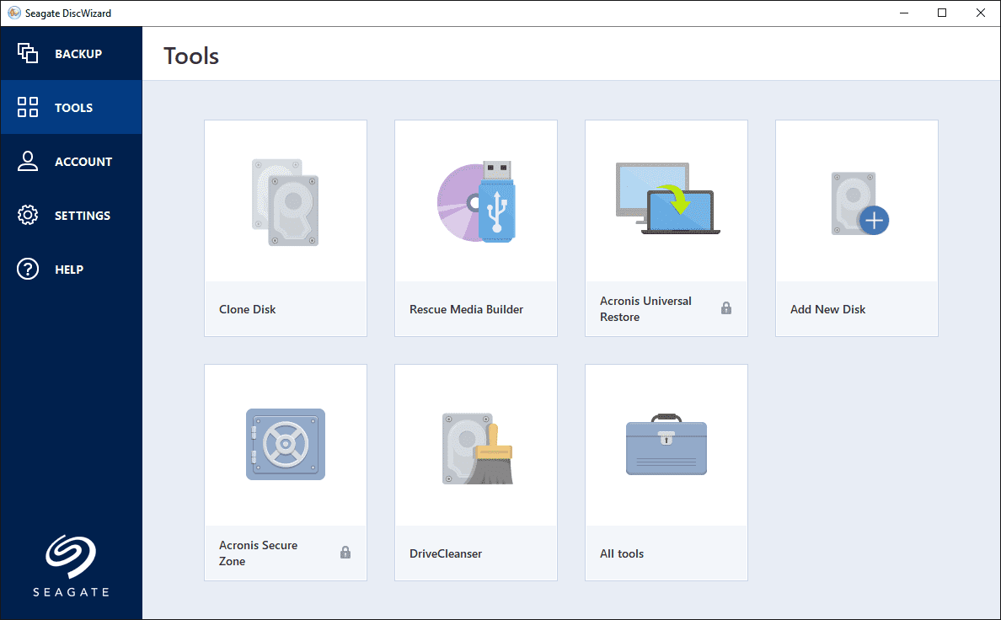This screenshot has height=620, width=1001.
Task: Click the DriveCleanser label
Action: coord(446,553)
